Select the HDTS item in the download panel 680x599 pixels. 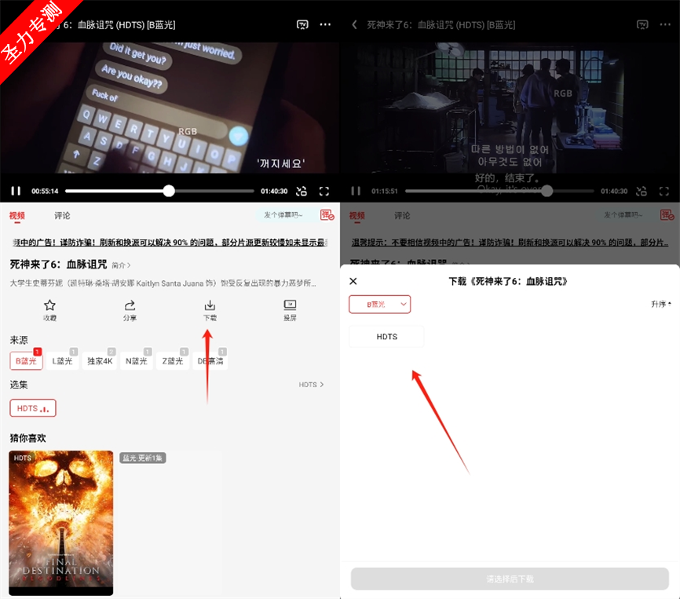tap(386, 337)
